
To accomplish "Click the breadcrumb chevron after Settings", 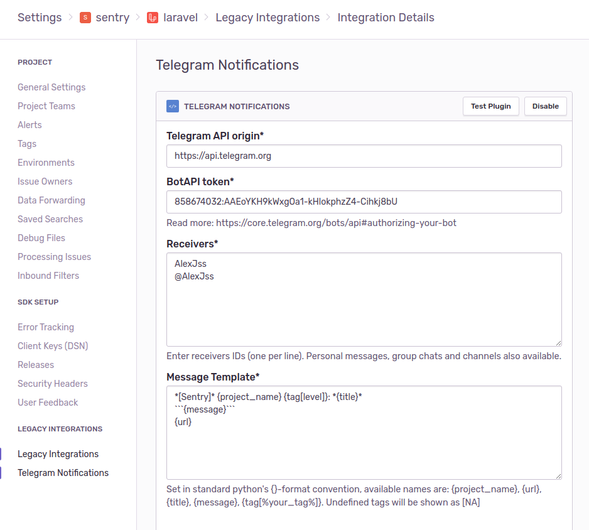I will pyautogui.click(x=70, y=18).
